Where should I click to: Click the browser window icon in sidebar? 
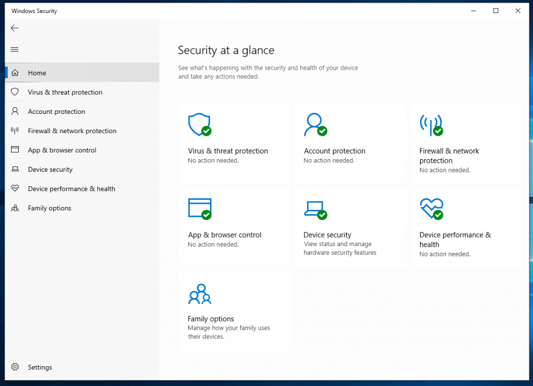point(15,149)
